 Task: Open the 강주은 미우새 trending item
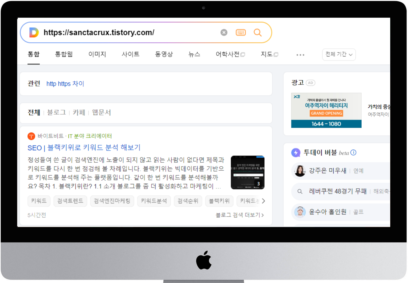328,171
